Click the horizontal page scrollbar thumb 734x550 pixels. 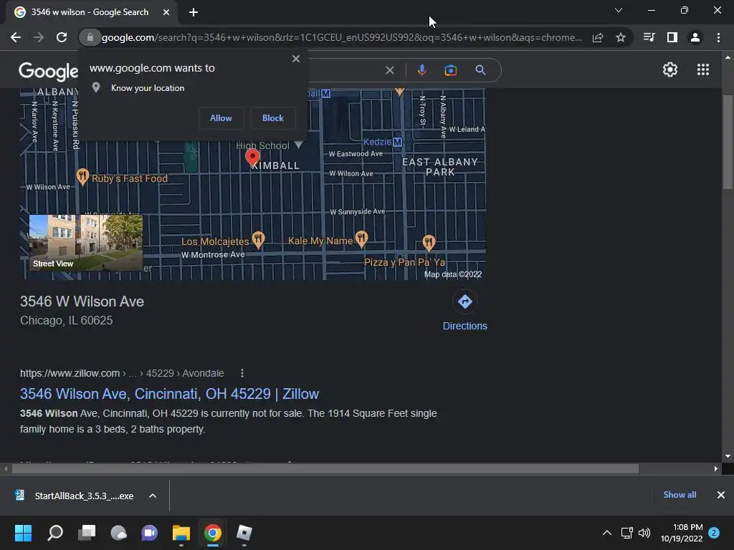pos(325,468)
